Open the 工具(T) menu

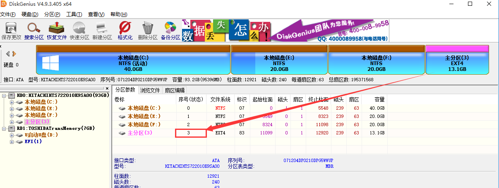pos(74,14)
